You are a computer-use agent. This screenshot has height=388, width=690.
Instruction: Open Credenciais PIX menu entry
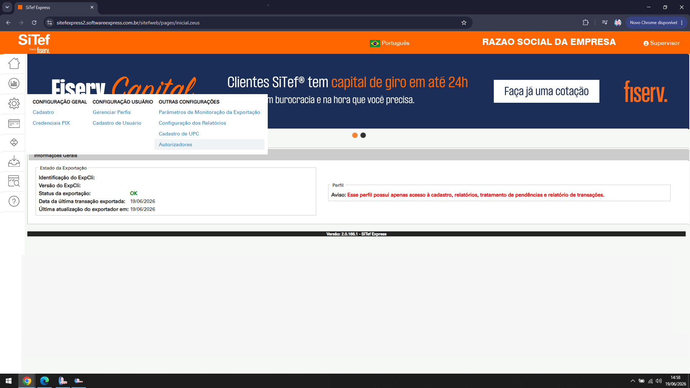pyautogui.click(x=51, y=123)
